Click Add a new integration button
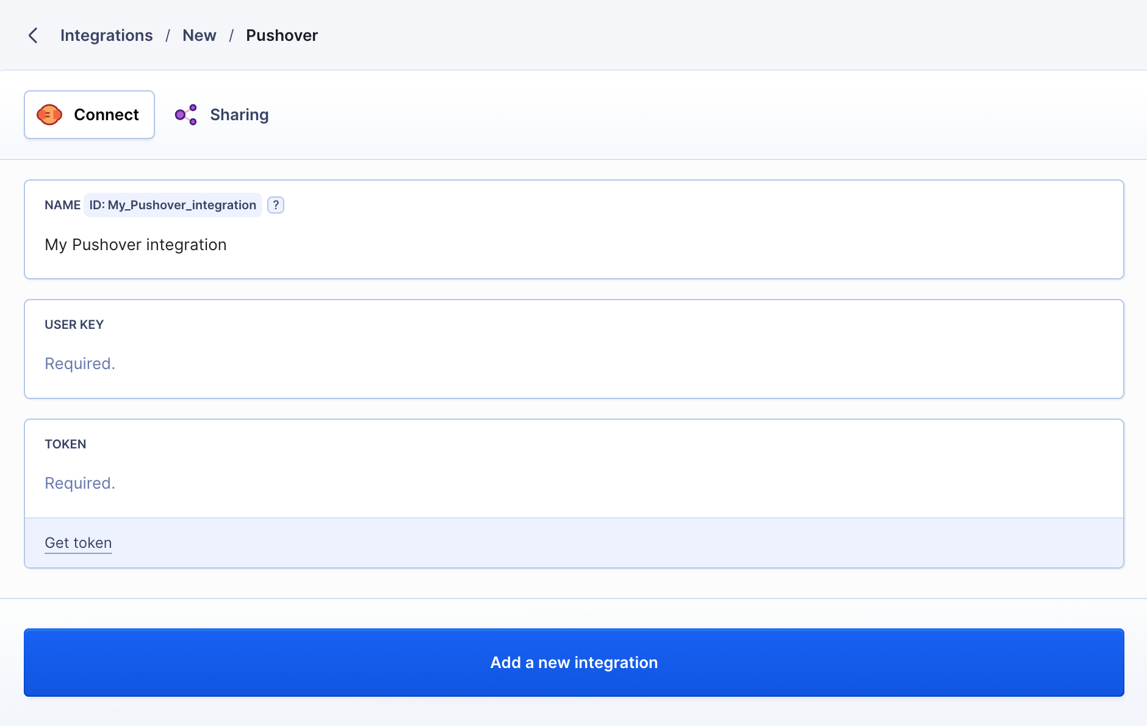1147x726 pixels. tap(573, 663)
